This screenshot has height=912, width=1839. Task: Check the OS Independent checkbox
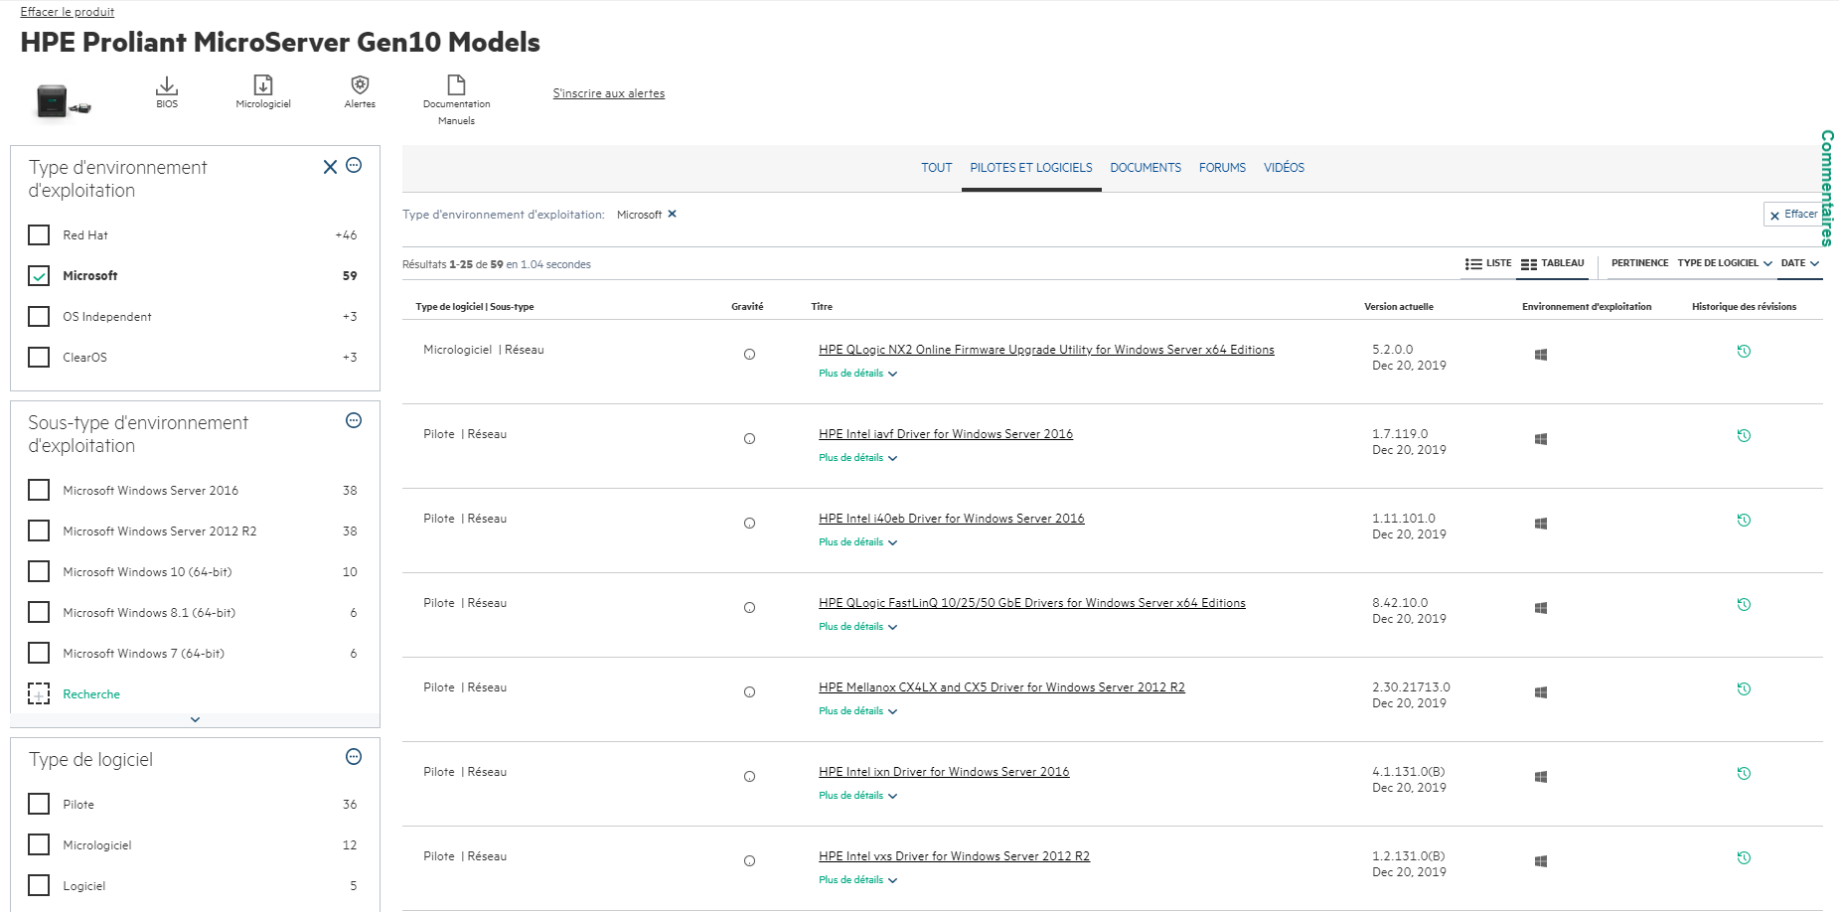tap(39, 317)
